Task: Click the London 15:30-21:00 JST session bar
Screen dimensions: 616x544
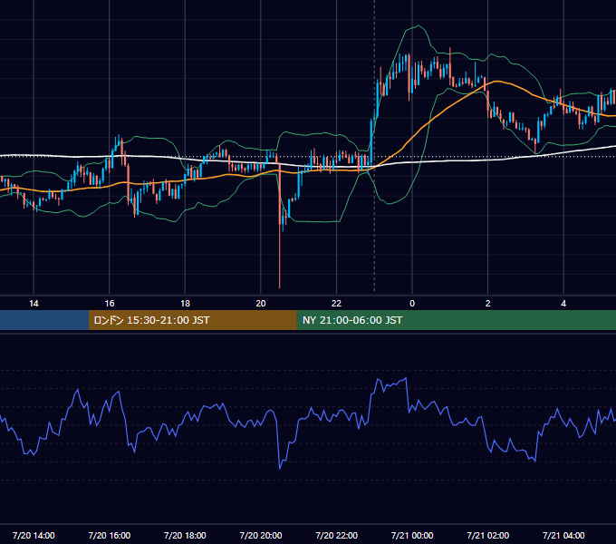Action: tap(192, 320)
